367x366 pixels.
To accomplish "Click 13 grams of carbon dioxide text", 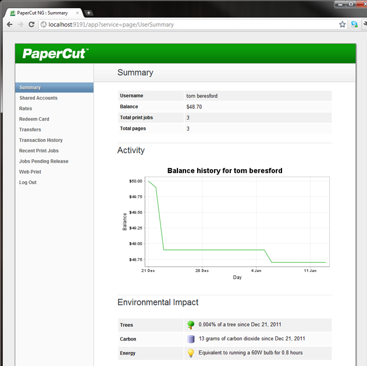I will (252, 339).
